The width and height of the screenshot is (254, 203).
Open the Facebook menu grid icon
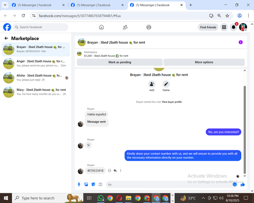click(224, 27)
